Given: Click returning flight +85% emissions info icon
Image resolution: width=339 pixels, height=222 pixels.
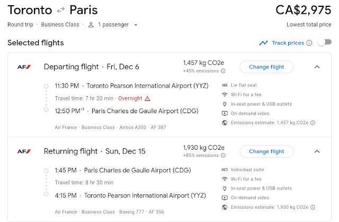Looking at the screenshot, I should [222, 156].
